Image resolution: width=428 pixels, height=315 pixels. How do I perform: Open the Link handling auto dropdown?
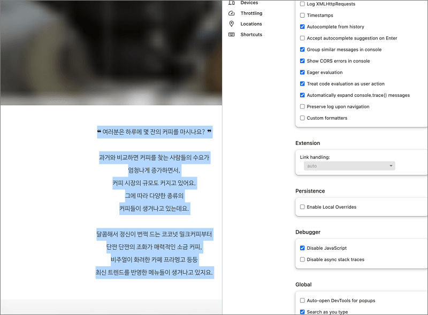pos(349,166)
